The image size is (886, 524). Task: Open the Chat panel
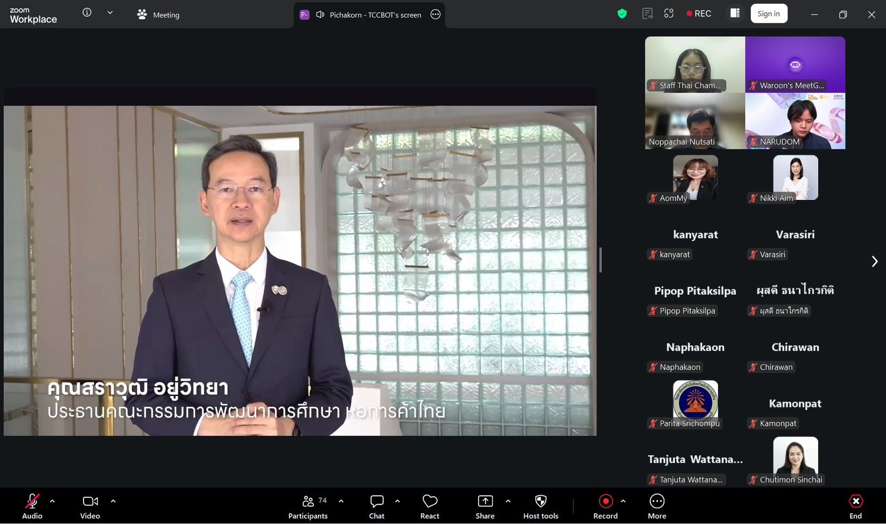coord(377,506)
